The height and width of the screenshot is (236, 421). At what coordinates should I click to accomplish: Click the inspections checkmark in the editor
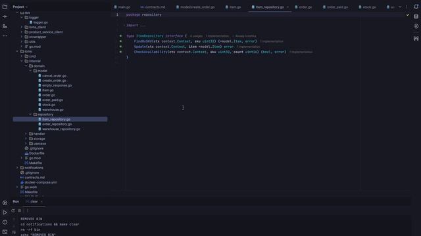408,15
